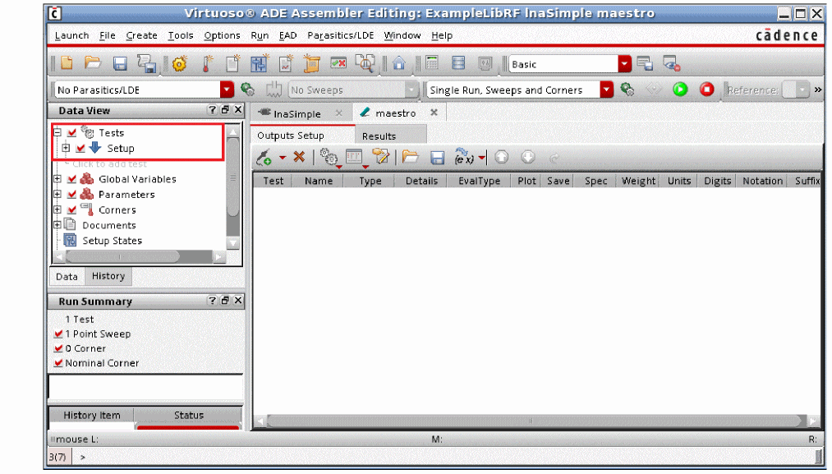Screen dimensions: 832x474
Task: Click the save script toolbar icon
Action: coord(146,64)
